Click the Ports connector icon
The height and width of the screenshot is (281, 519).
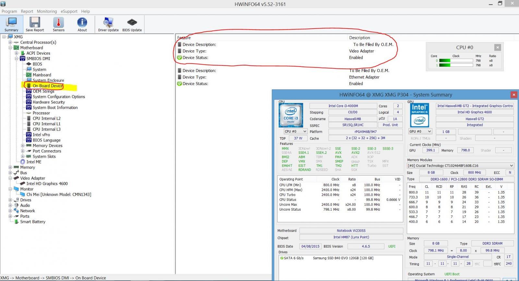(16, 216)
